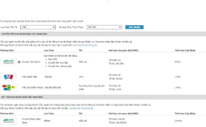Expand the Phương Thức Thanh Toán dropdown showing Rút Tiền
The image size is (206, 127).
[104, 27]
